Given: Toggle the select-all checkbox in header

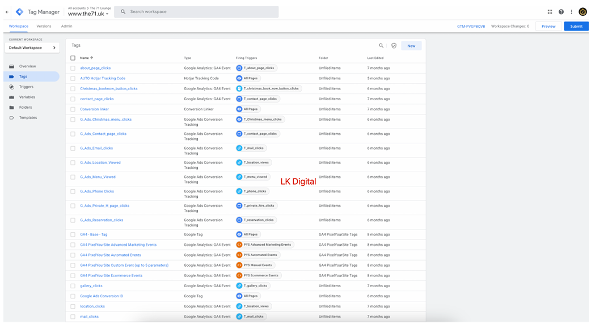Looking at the screenshot, I should [73, 58].
